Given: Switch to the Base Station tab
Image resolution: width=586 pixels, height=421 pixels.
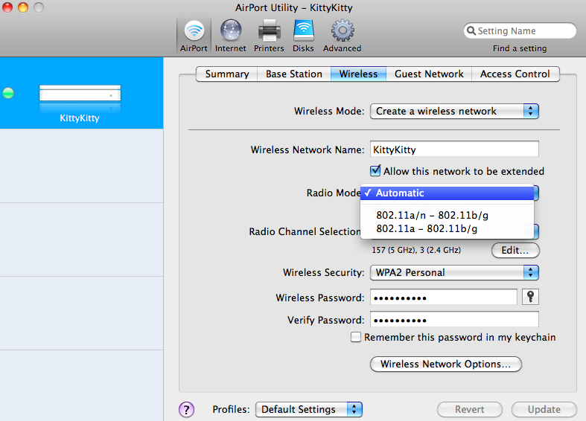Looking at the screenshot, I should [x=294, y=74].
